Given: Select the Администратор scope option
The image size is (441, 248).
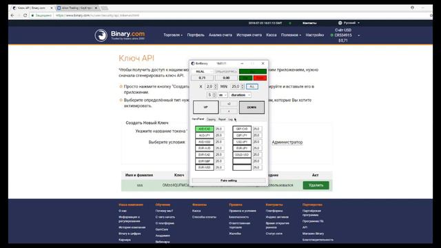Looking at the screenshot, I should [287, 143].
